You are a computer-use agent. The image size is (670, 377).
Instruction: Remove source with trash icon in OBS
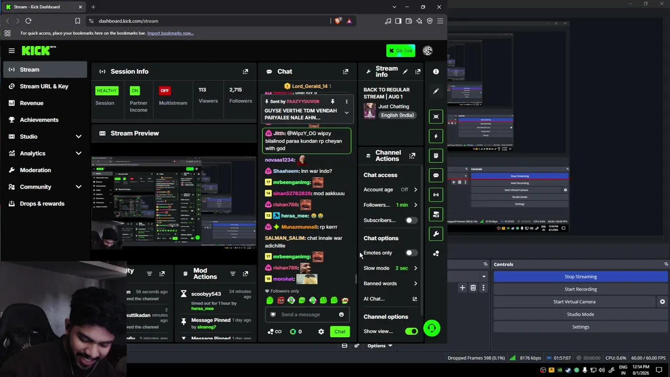click(473, 287)
